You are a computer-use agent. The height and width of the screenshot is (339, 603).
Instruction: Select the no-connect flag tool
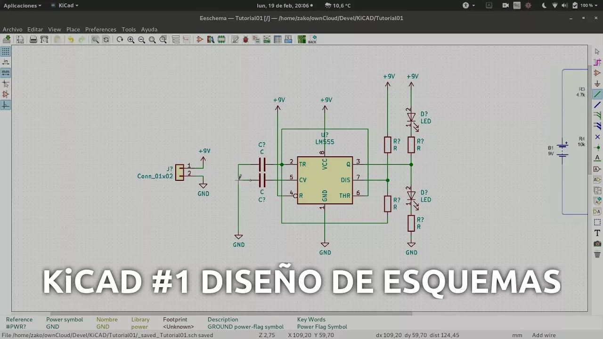pyautogui.click(x=597, y=137)
